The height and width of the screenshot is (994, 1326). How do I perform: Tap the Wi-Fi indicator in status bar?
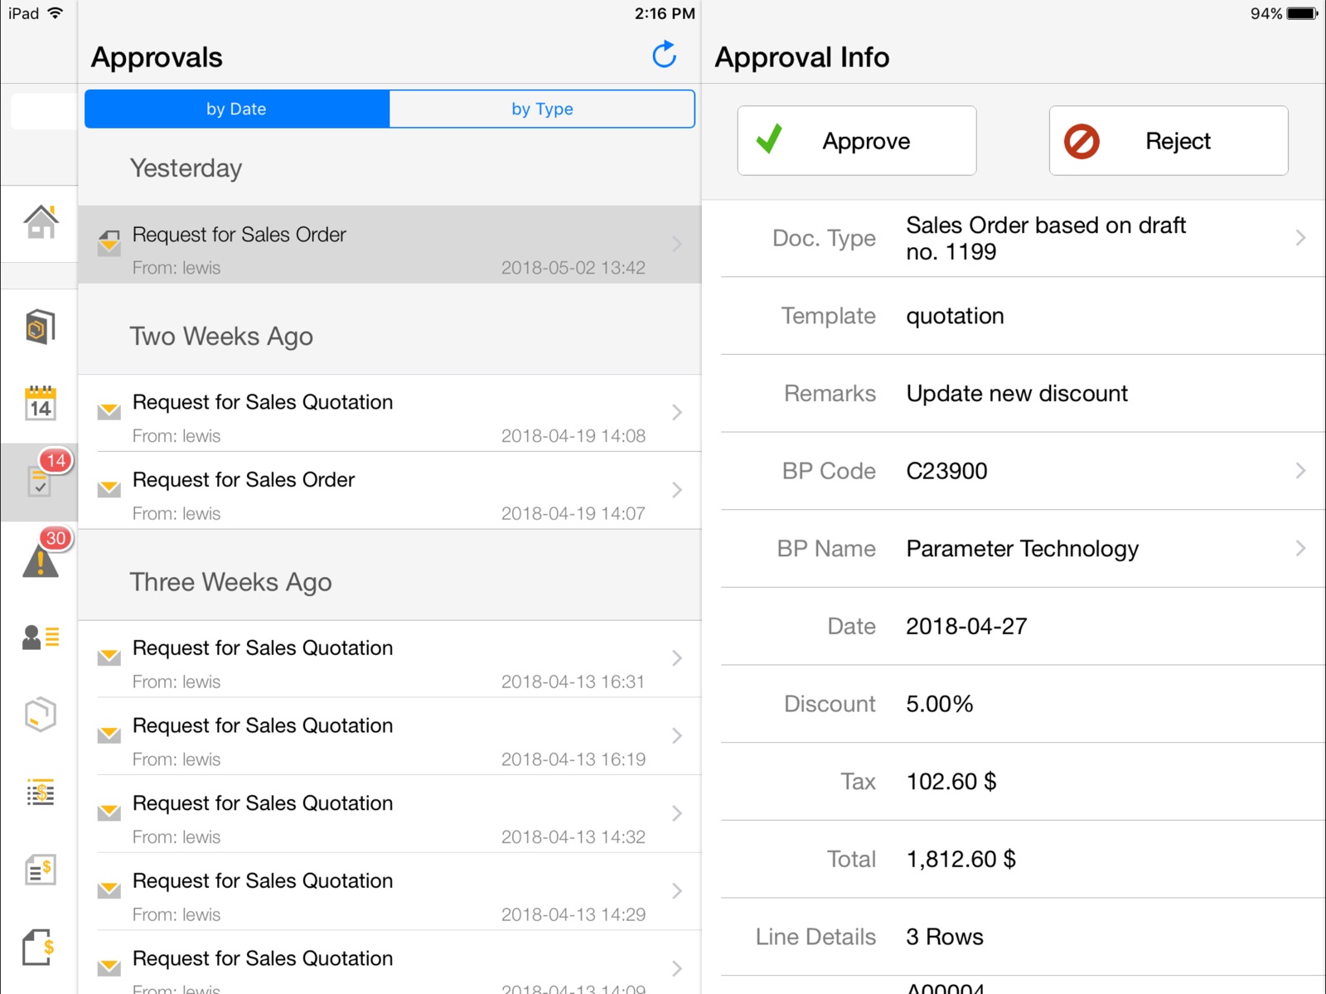pyautogui.click(x=56, y=12)
